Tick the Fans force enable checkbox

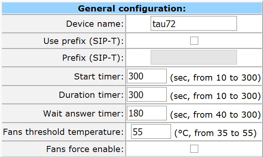pyautogui.click(x=194, y=149)
